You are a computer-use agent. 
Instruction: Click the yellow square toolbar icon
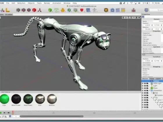[x=123, y=10]
